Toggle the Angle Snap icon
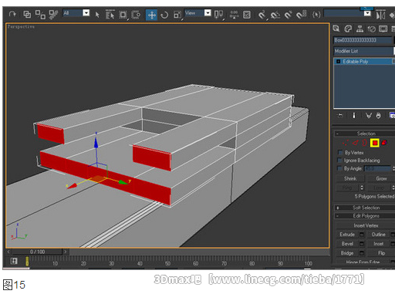The height and width of the screenshot is (294, 395). coord(275,15)
